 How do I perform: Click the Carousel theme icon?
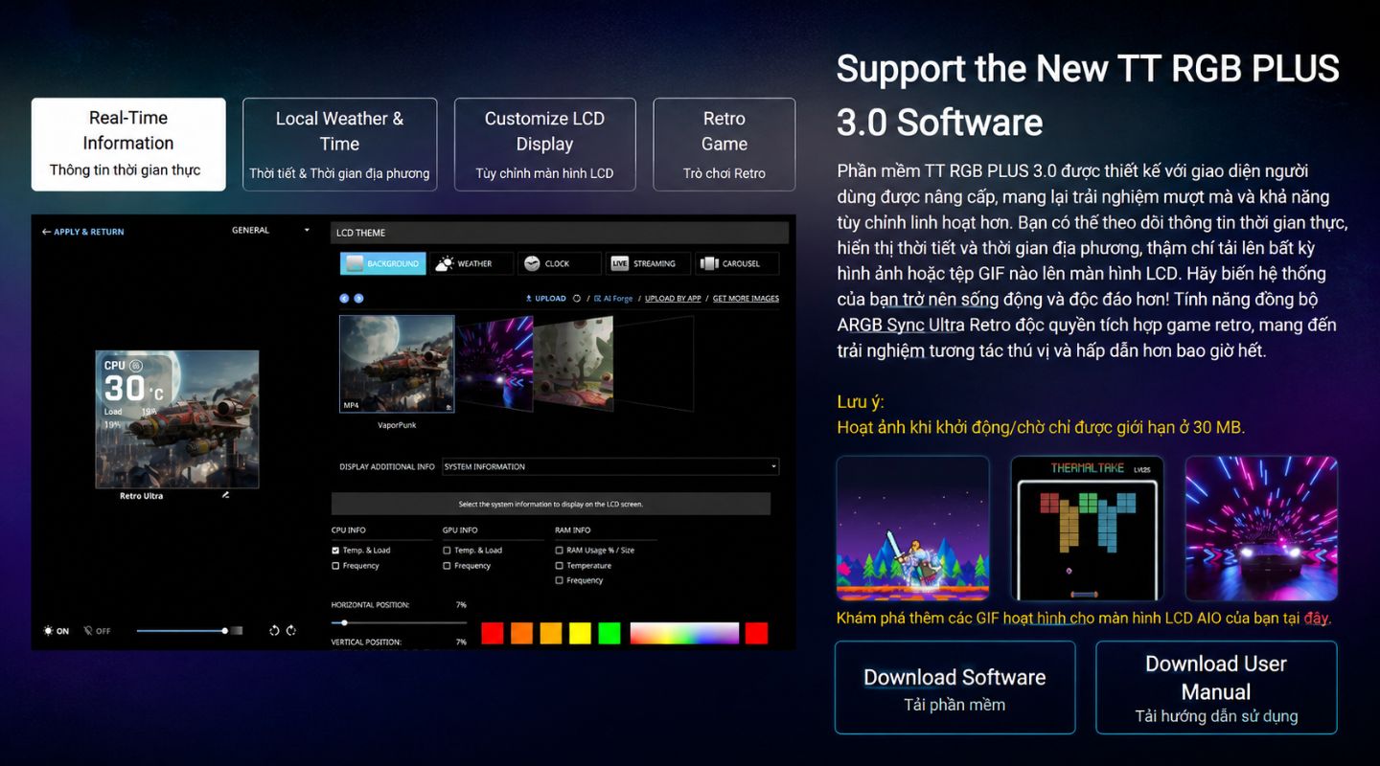[708, 263]
